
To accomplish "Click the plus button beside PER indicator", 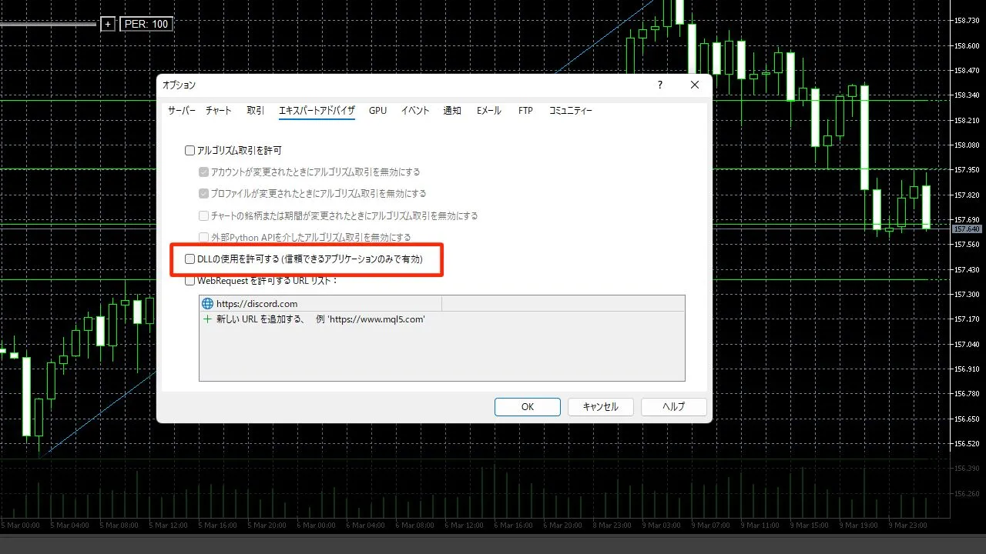I will [x=108, y=24].
